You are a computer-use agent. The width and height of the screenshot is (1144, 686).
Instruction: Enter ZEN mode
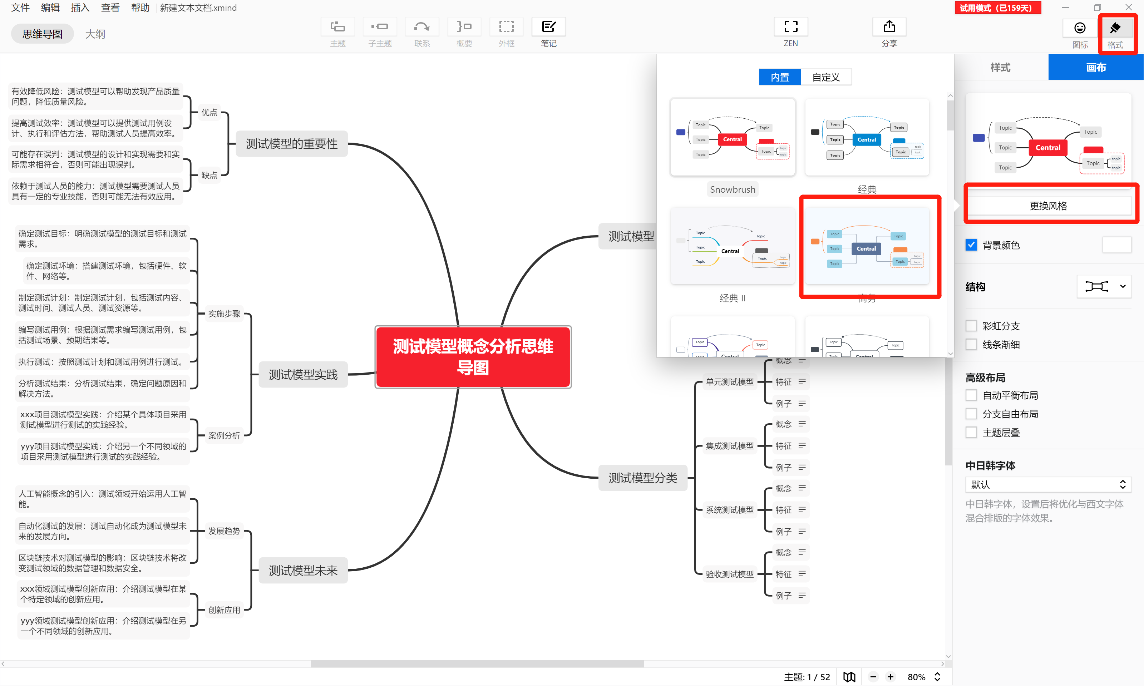coord(790,27)
